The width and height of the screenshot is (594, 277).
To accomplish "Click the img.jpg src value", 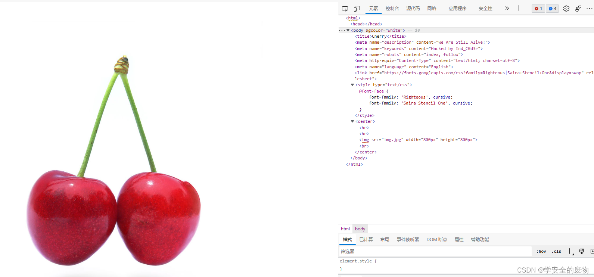I will coord(392,140).
